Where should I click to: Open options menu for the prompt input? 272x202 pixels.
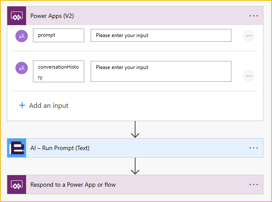(248, 36)
